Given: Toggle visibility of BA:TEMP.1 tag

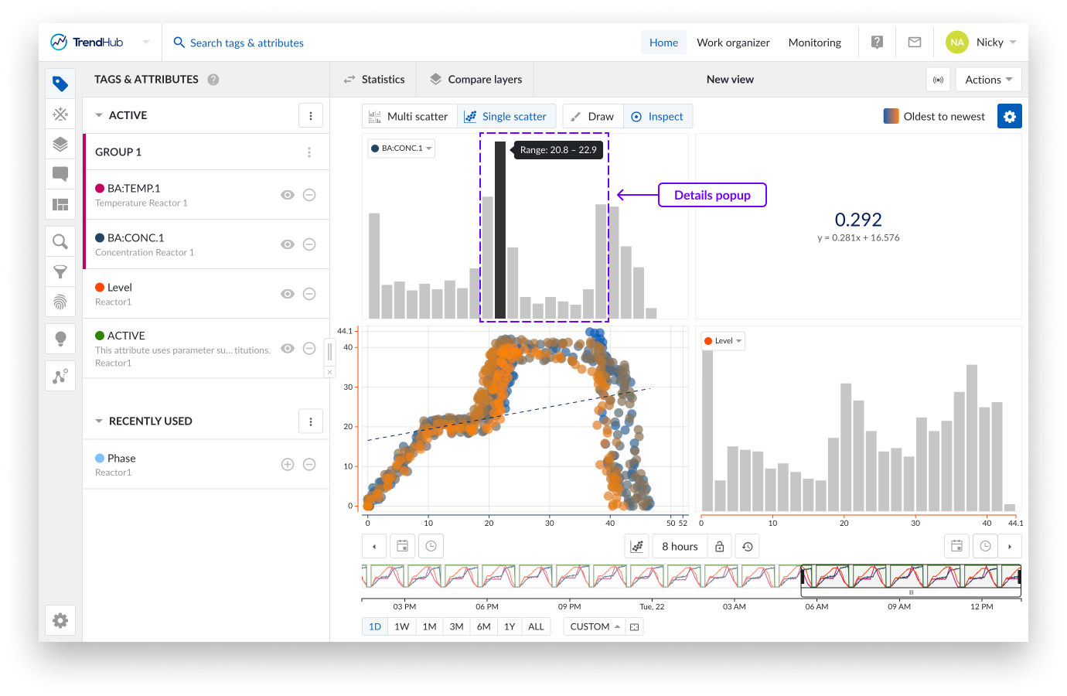Looking at the screenshot, I should point(288,195).
